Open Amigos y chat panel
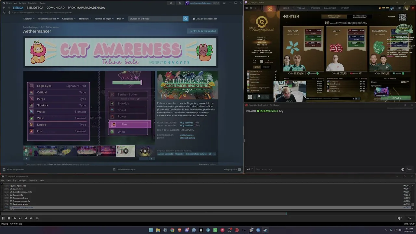416x234 pixels. pyautogui.click(x=232, y=169)
